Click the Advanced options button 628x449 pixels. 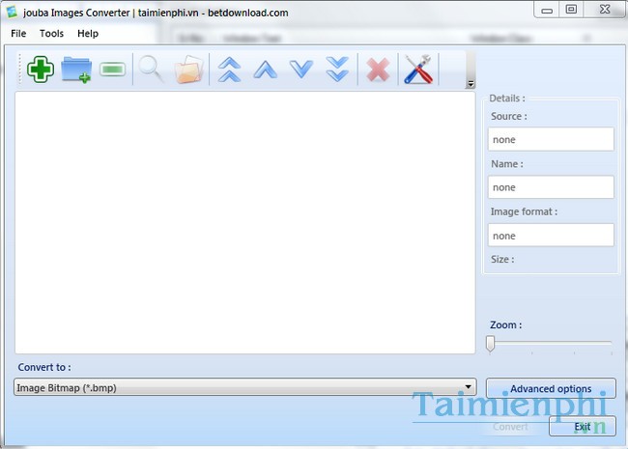551,388
